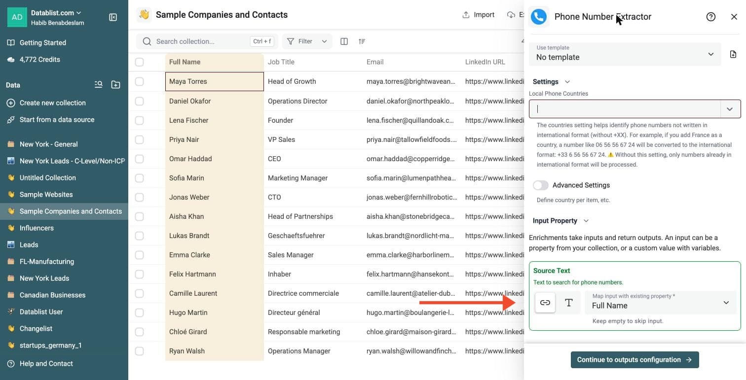
Task: Collapse the Input Property section
Action: (x=560, y=221)
